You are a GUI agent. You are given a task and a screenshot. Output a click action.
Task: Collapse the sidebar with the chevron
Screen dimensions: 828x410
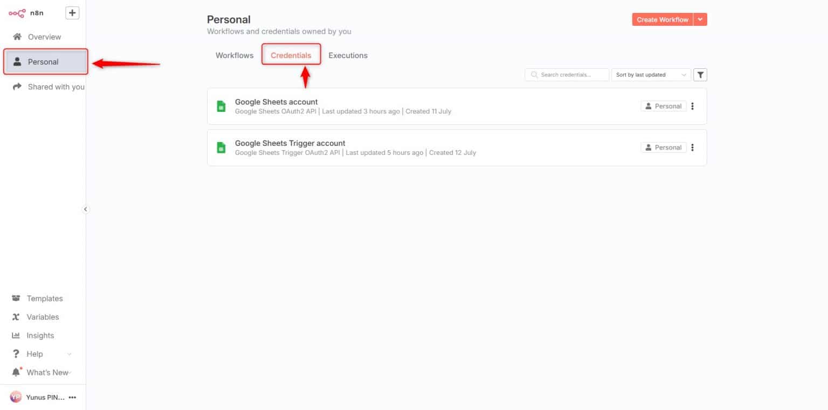coord(86,209)
